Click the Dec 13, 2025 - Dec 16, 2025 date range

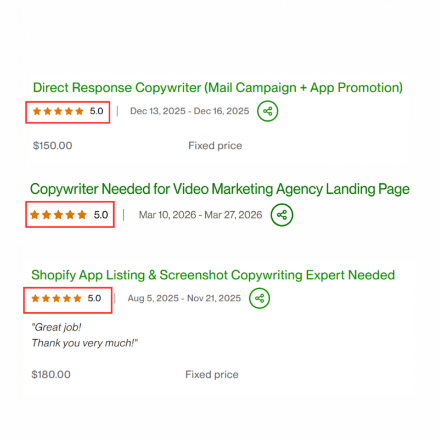(x=189, y=111)
